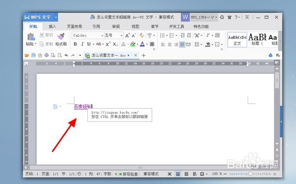Screen dimensions: 296x184
Task: Click the undo arrow icon
Action: point(66,56)
